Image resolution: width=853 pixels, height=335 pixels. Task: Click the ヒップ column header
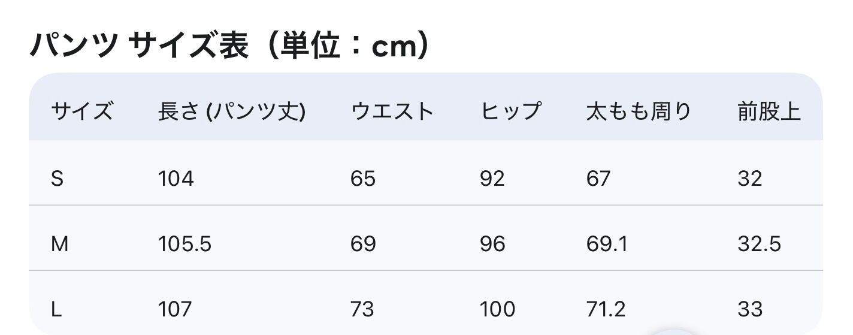click(511, 111)
